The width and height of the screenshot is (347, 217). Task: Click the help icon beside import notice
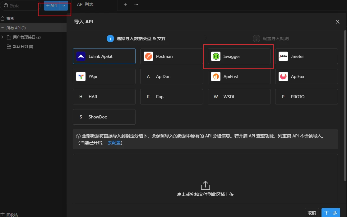78,136
